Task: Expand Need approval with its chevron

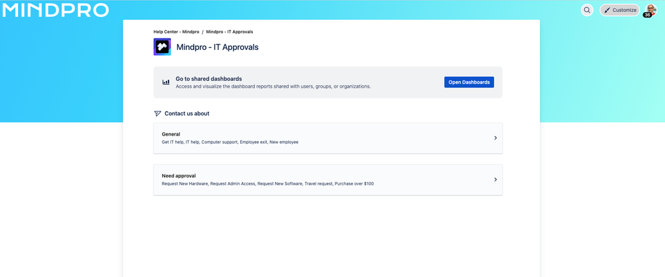Action: [x=495, y=179]
